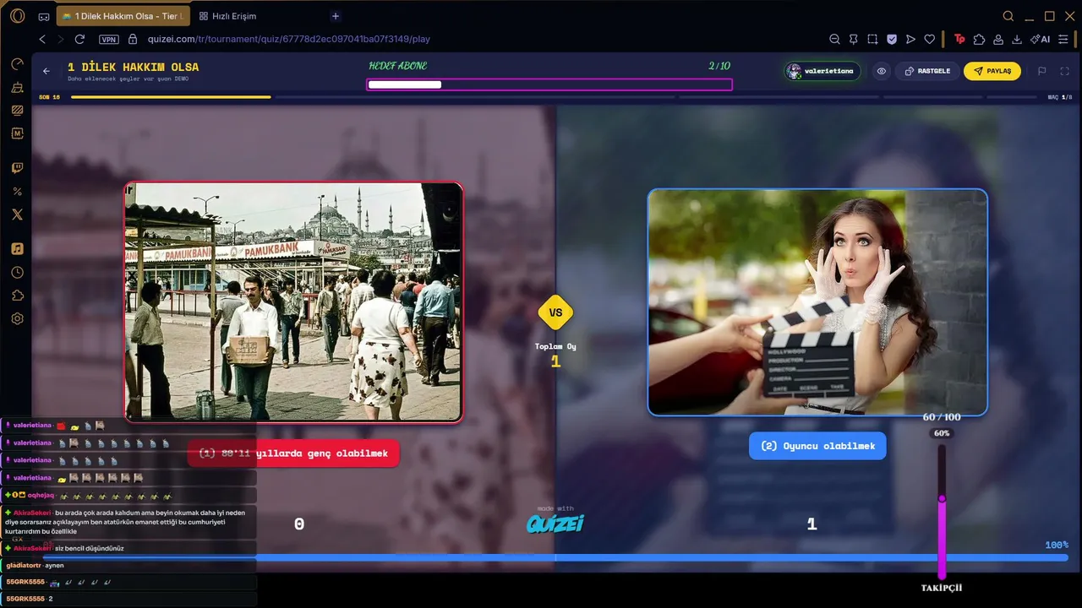Toggle the VPN badge in address bar

pyautogui.click(x=108, y=39)
